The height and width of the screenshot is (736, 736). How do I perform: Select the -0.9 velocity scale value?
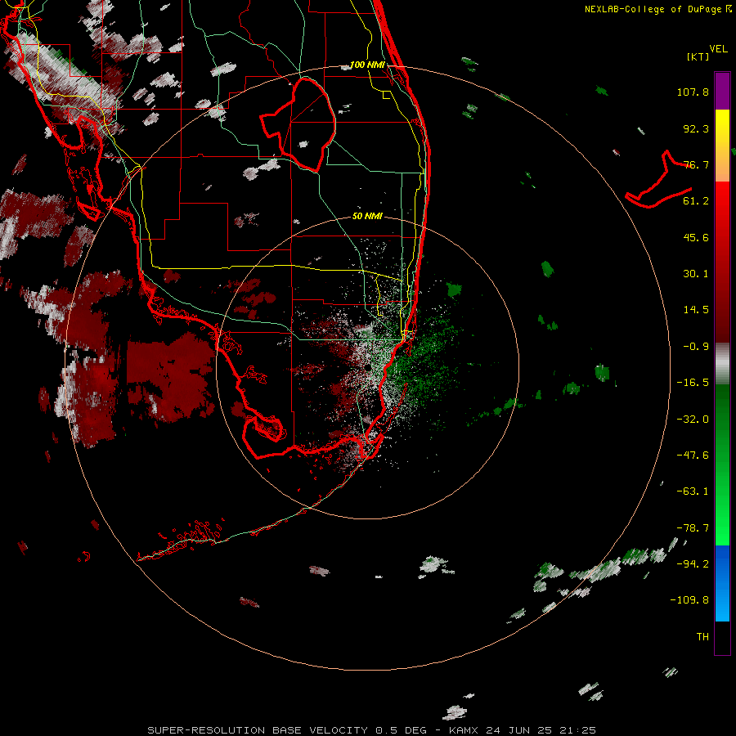[696, 347]
